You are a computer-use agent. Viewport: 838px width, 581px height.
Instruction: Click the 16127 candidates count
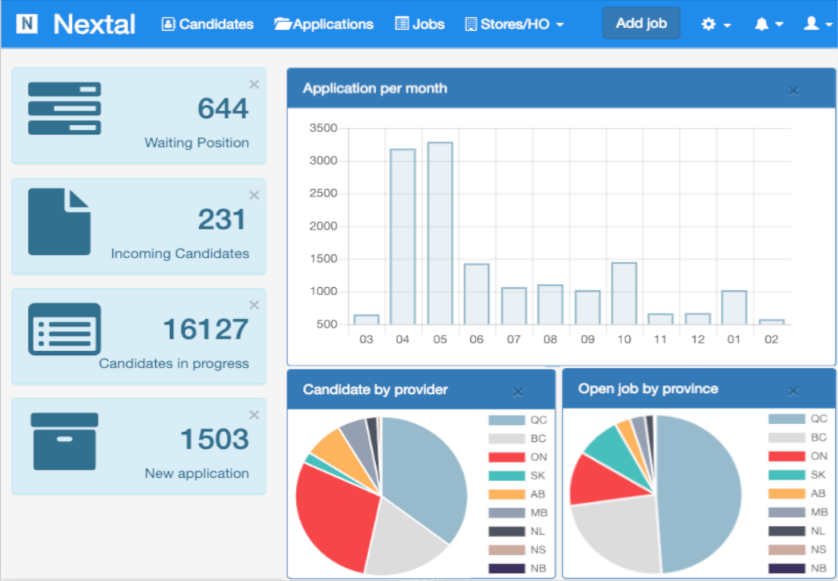click(x=206, y=329)
